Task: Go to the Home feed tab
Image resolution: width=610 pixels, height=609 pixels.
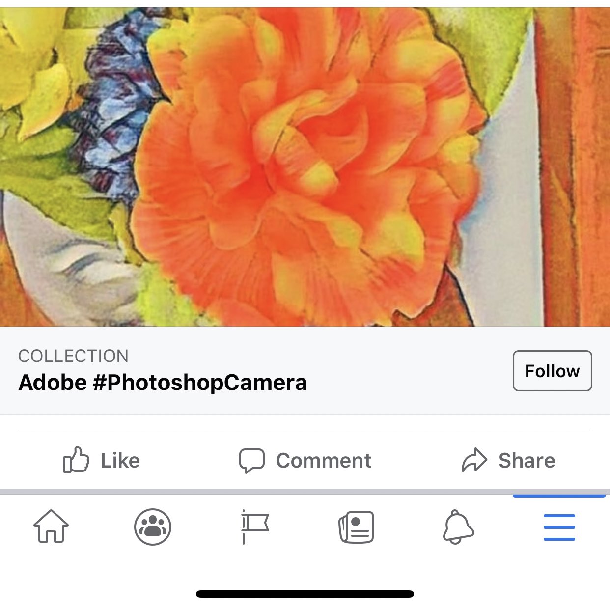Action: pos(51,526)
